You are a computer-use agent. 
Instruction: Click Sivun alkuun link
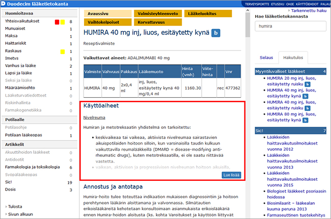click(20, 214)
